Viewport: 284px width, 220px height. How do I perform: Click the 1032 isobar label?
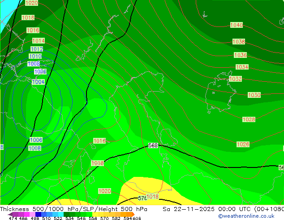click(x=235, y=79)
